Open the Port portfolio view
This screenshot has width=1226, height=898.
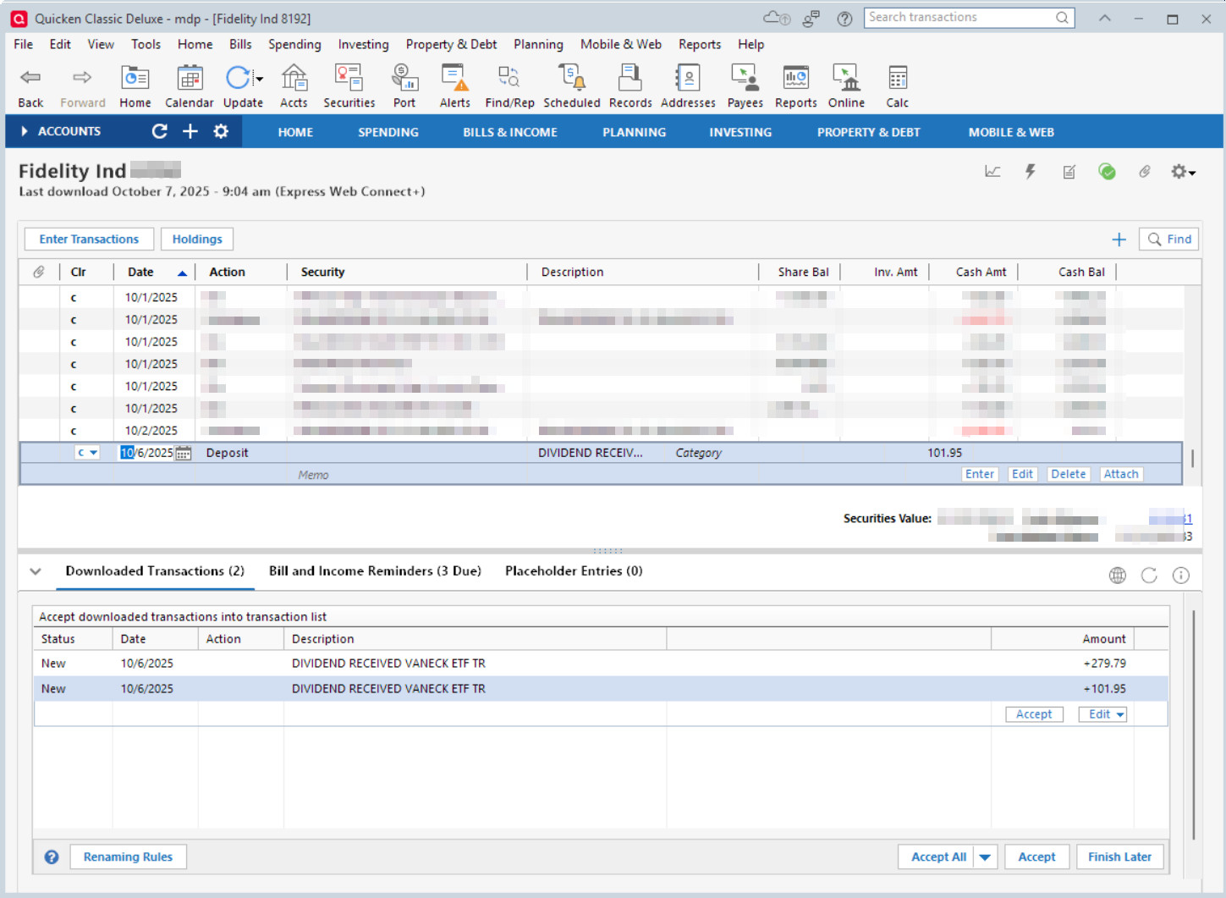404,86
